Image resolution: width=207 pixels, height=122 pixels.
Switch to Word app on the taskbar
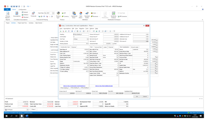27,116
